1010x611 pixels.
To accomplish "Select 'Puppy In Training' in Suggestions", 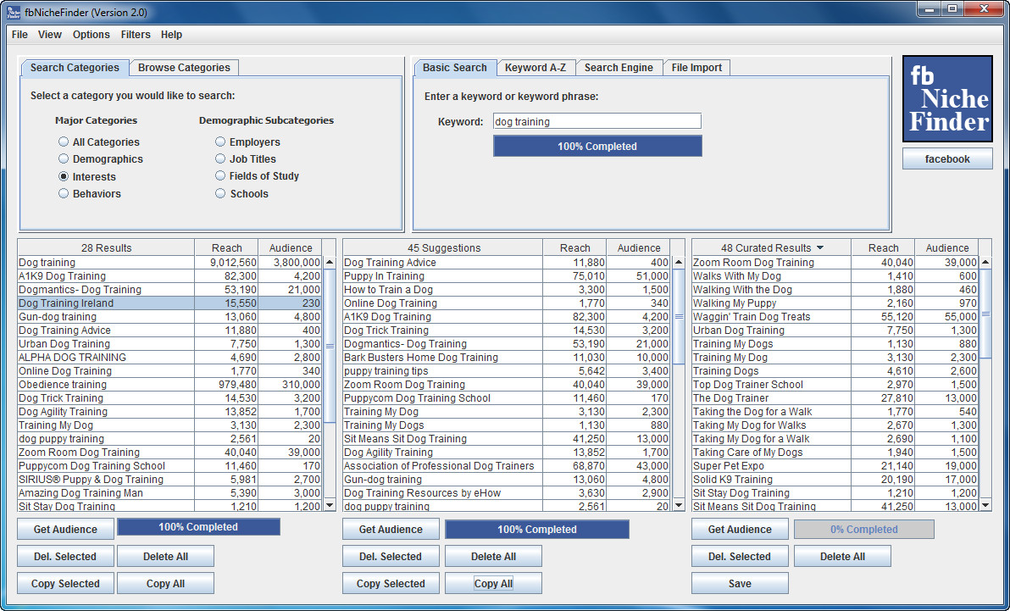I will 507,276.
